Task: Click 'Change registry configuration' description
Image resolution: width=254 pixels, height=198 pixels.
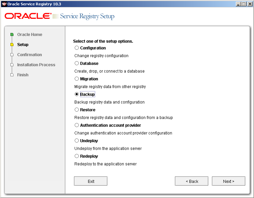Action: point(101,56)
